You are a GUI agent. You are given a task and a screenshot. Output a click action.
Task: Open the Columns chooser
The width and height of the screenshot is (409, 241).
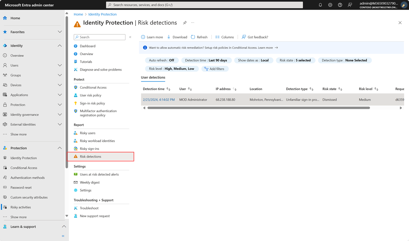(x=225, y=37)
